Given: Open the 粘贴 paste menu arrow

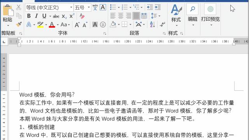Looking at the screenshot, I should click(x=8, y=25).
